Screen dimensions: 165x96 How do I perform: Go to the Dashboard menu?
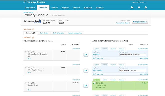click(x=30, y=8)
